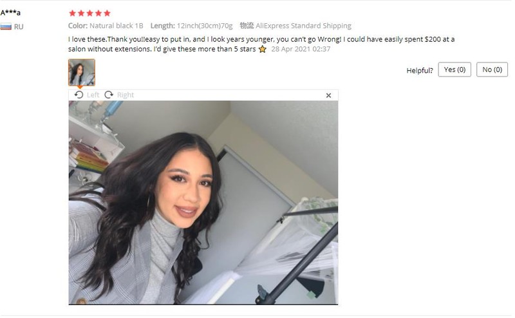Screen dimensions: 515x318
Task: Click the review date 28 Apr 2021
Action: pyautogui.click(x=301, y=50)
